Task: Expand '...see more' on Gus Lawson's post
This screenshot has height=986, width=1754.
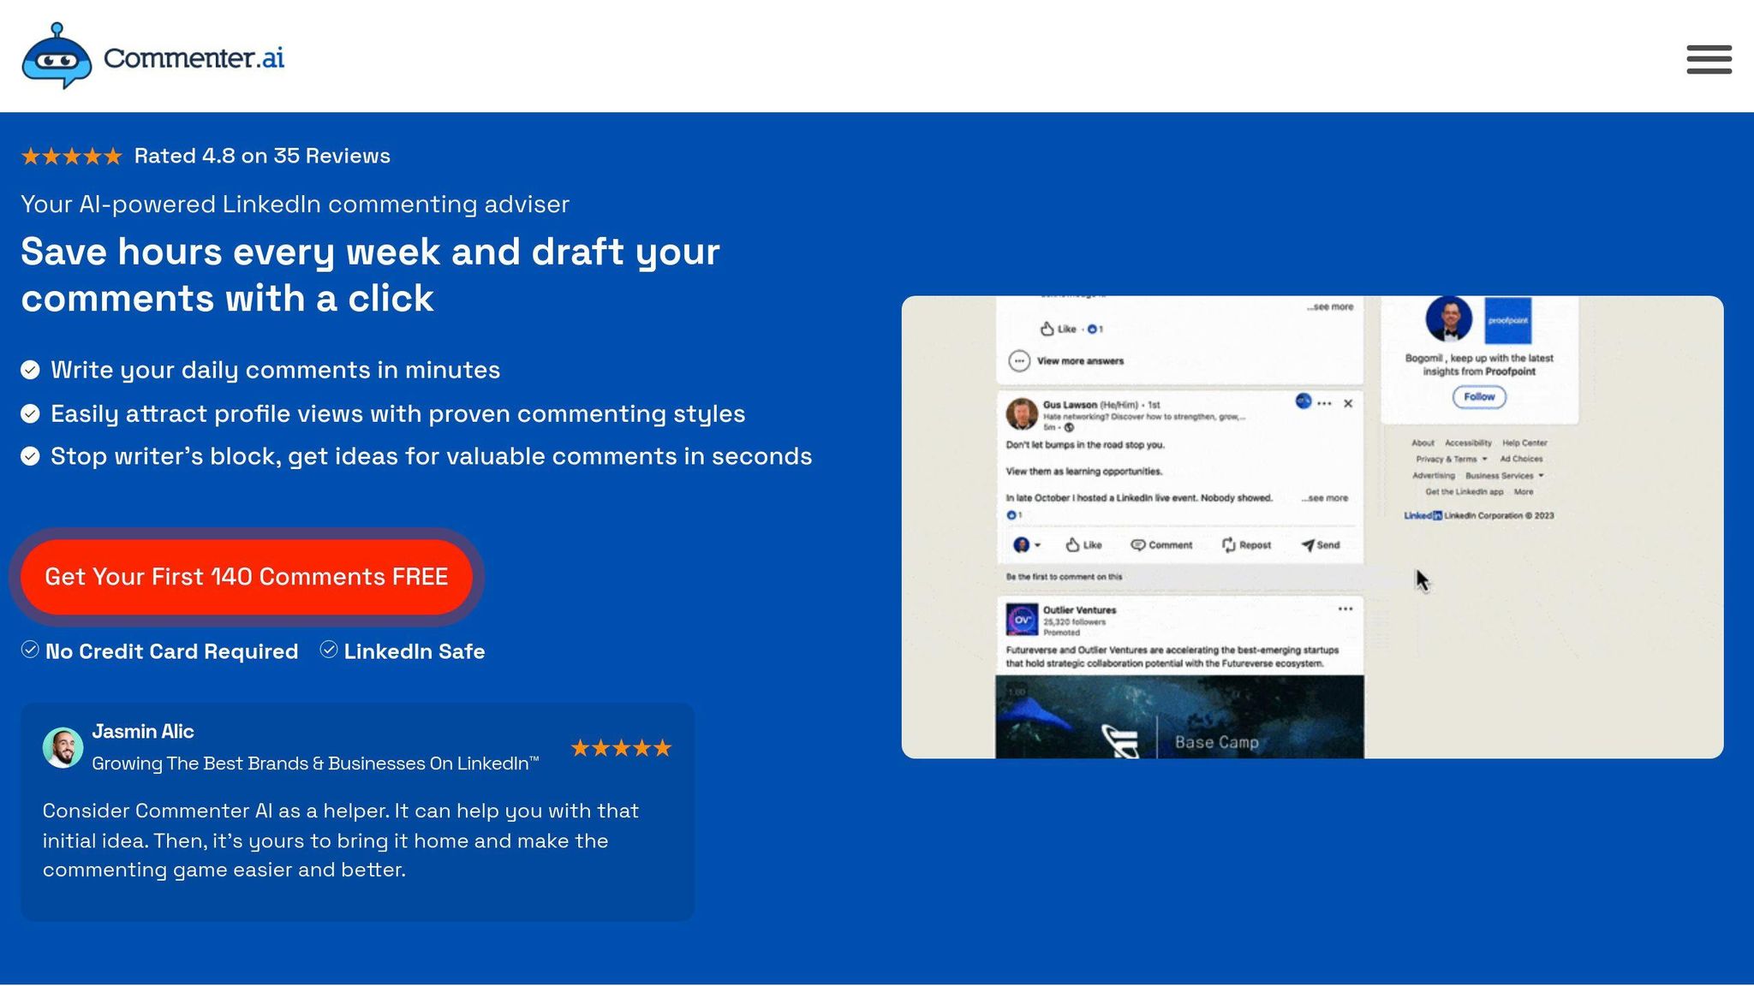Action: (1324, 498)
